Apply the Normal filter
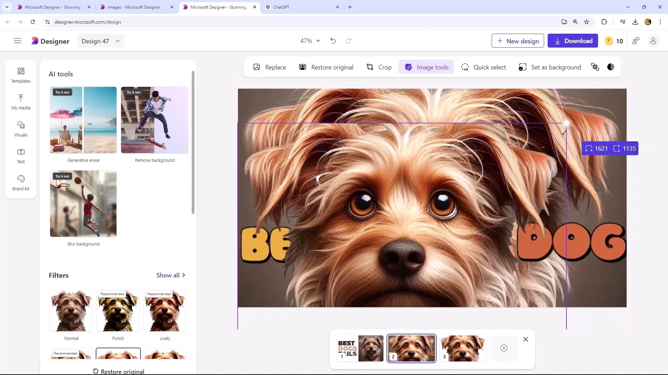Image resolution: width=668 pixels, height=375 pixels. pos(71,310)
